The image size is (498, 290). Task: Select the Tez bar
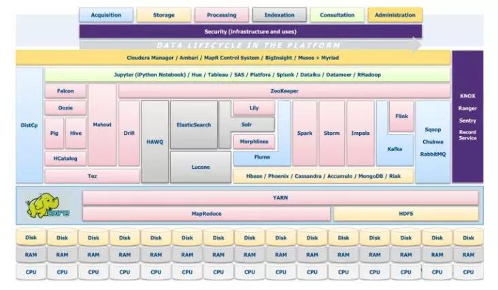click(92, 176)
